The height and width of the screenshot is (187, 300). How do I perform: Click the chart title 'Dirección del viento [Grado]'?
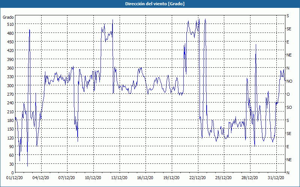pyautogui.click(x=155, y=4)
